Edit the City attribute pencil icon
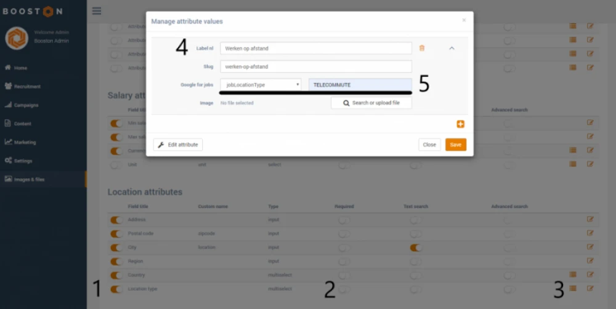This screenshot has height=309, width=616. [x=590, y=247]
